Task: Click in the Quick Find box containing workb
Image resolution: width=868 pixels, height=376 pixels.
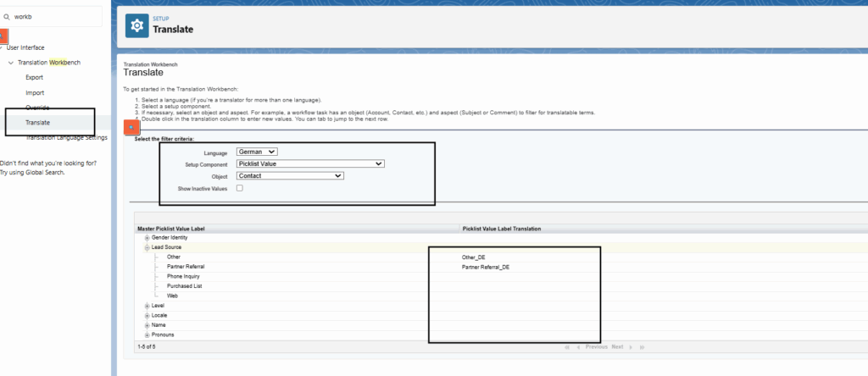Action: click(53, 17)
